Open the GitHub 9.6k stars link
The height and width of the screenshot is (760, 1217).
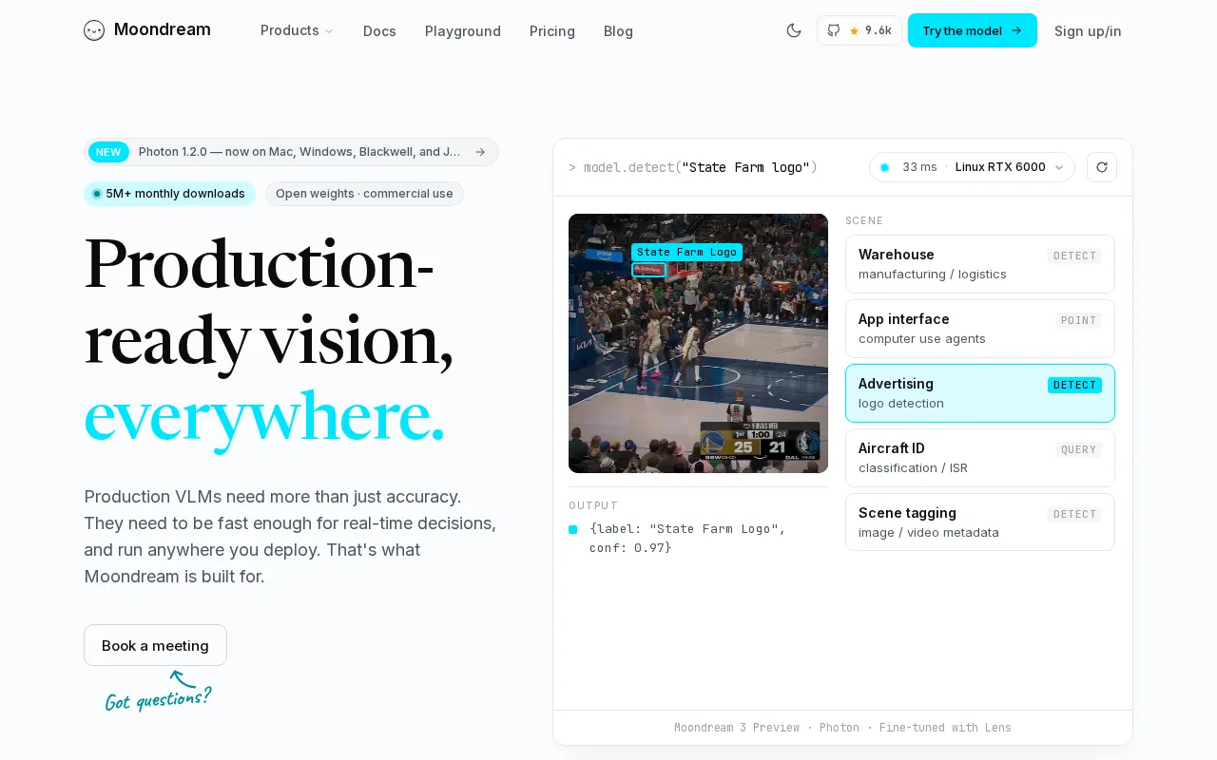click(x=859, y=30)
